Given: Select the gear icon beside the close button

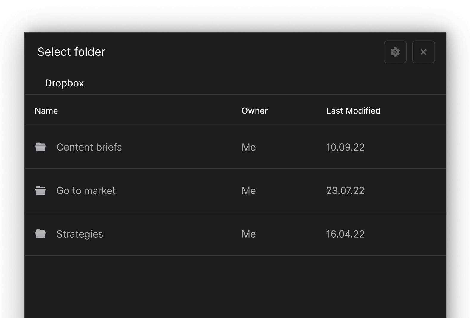Looking at the screenshot, I should pyautogui.click(x=395, y=52).
